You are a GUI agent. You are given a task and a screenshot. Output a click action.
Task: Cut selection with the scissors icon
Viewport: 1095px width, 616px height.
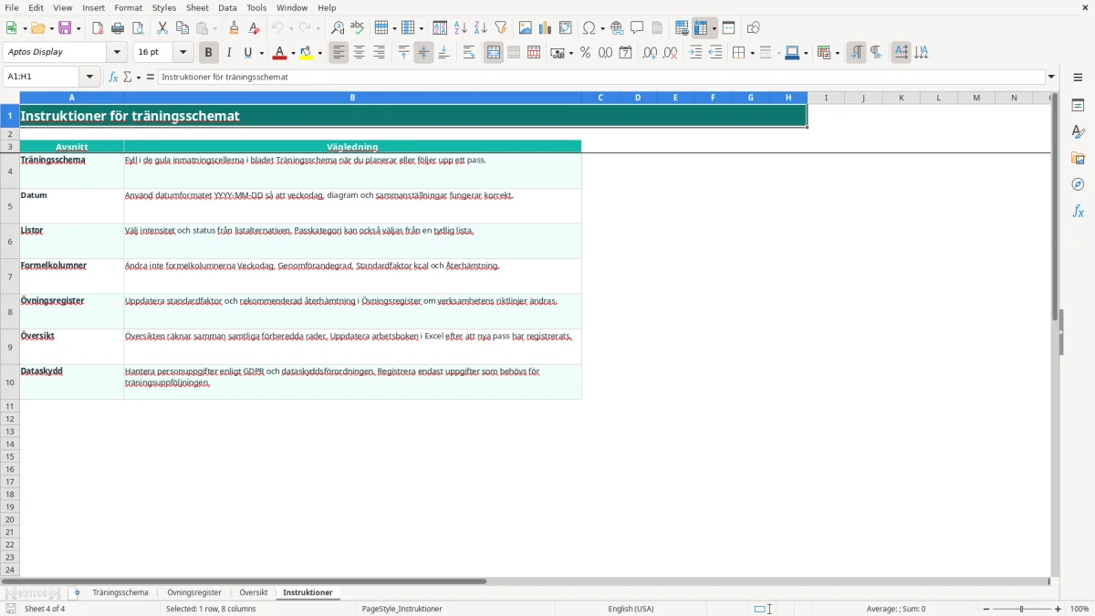[x=162, y=28]
